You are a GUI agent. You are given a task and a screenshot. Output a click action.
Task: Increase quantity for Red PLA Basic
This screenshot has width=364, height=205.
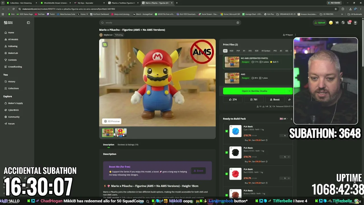(289, 178)
